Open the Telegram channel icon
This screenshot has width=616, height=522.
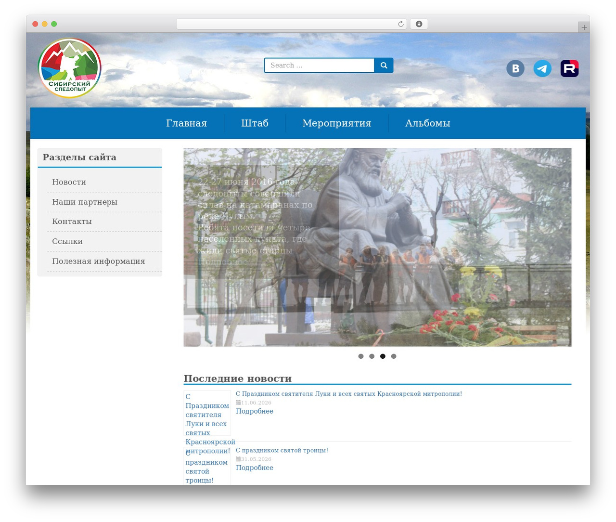542,68
